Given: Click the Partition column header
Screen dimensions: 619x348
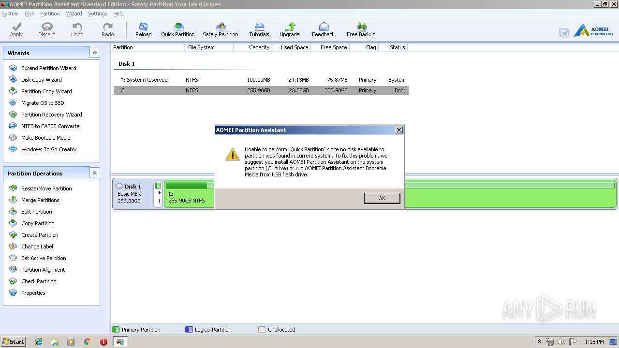Looking at the screenshot, I should [148, 47].
